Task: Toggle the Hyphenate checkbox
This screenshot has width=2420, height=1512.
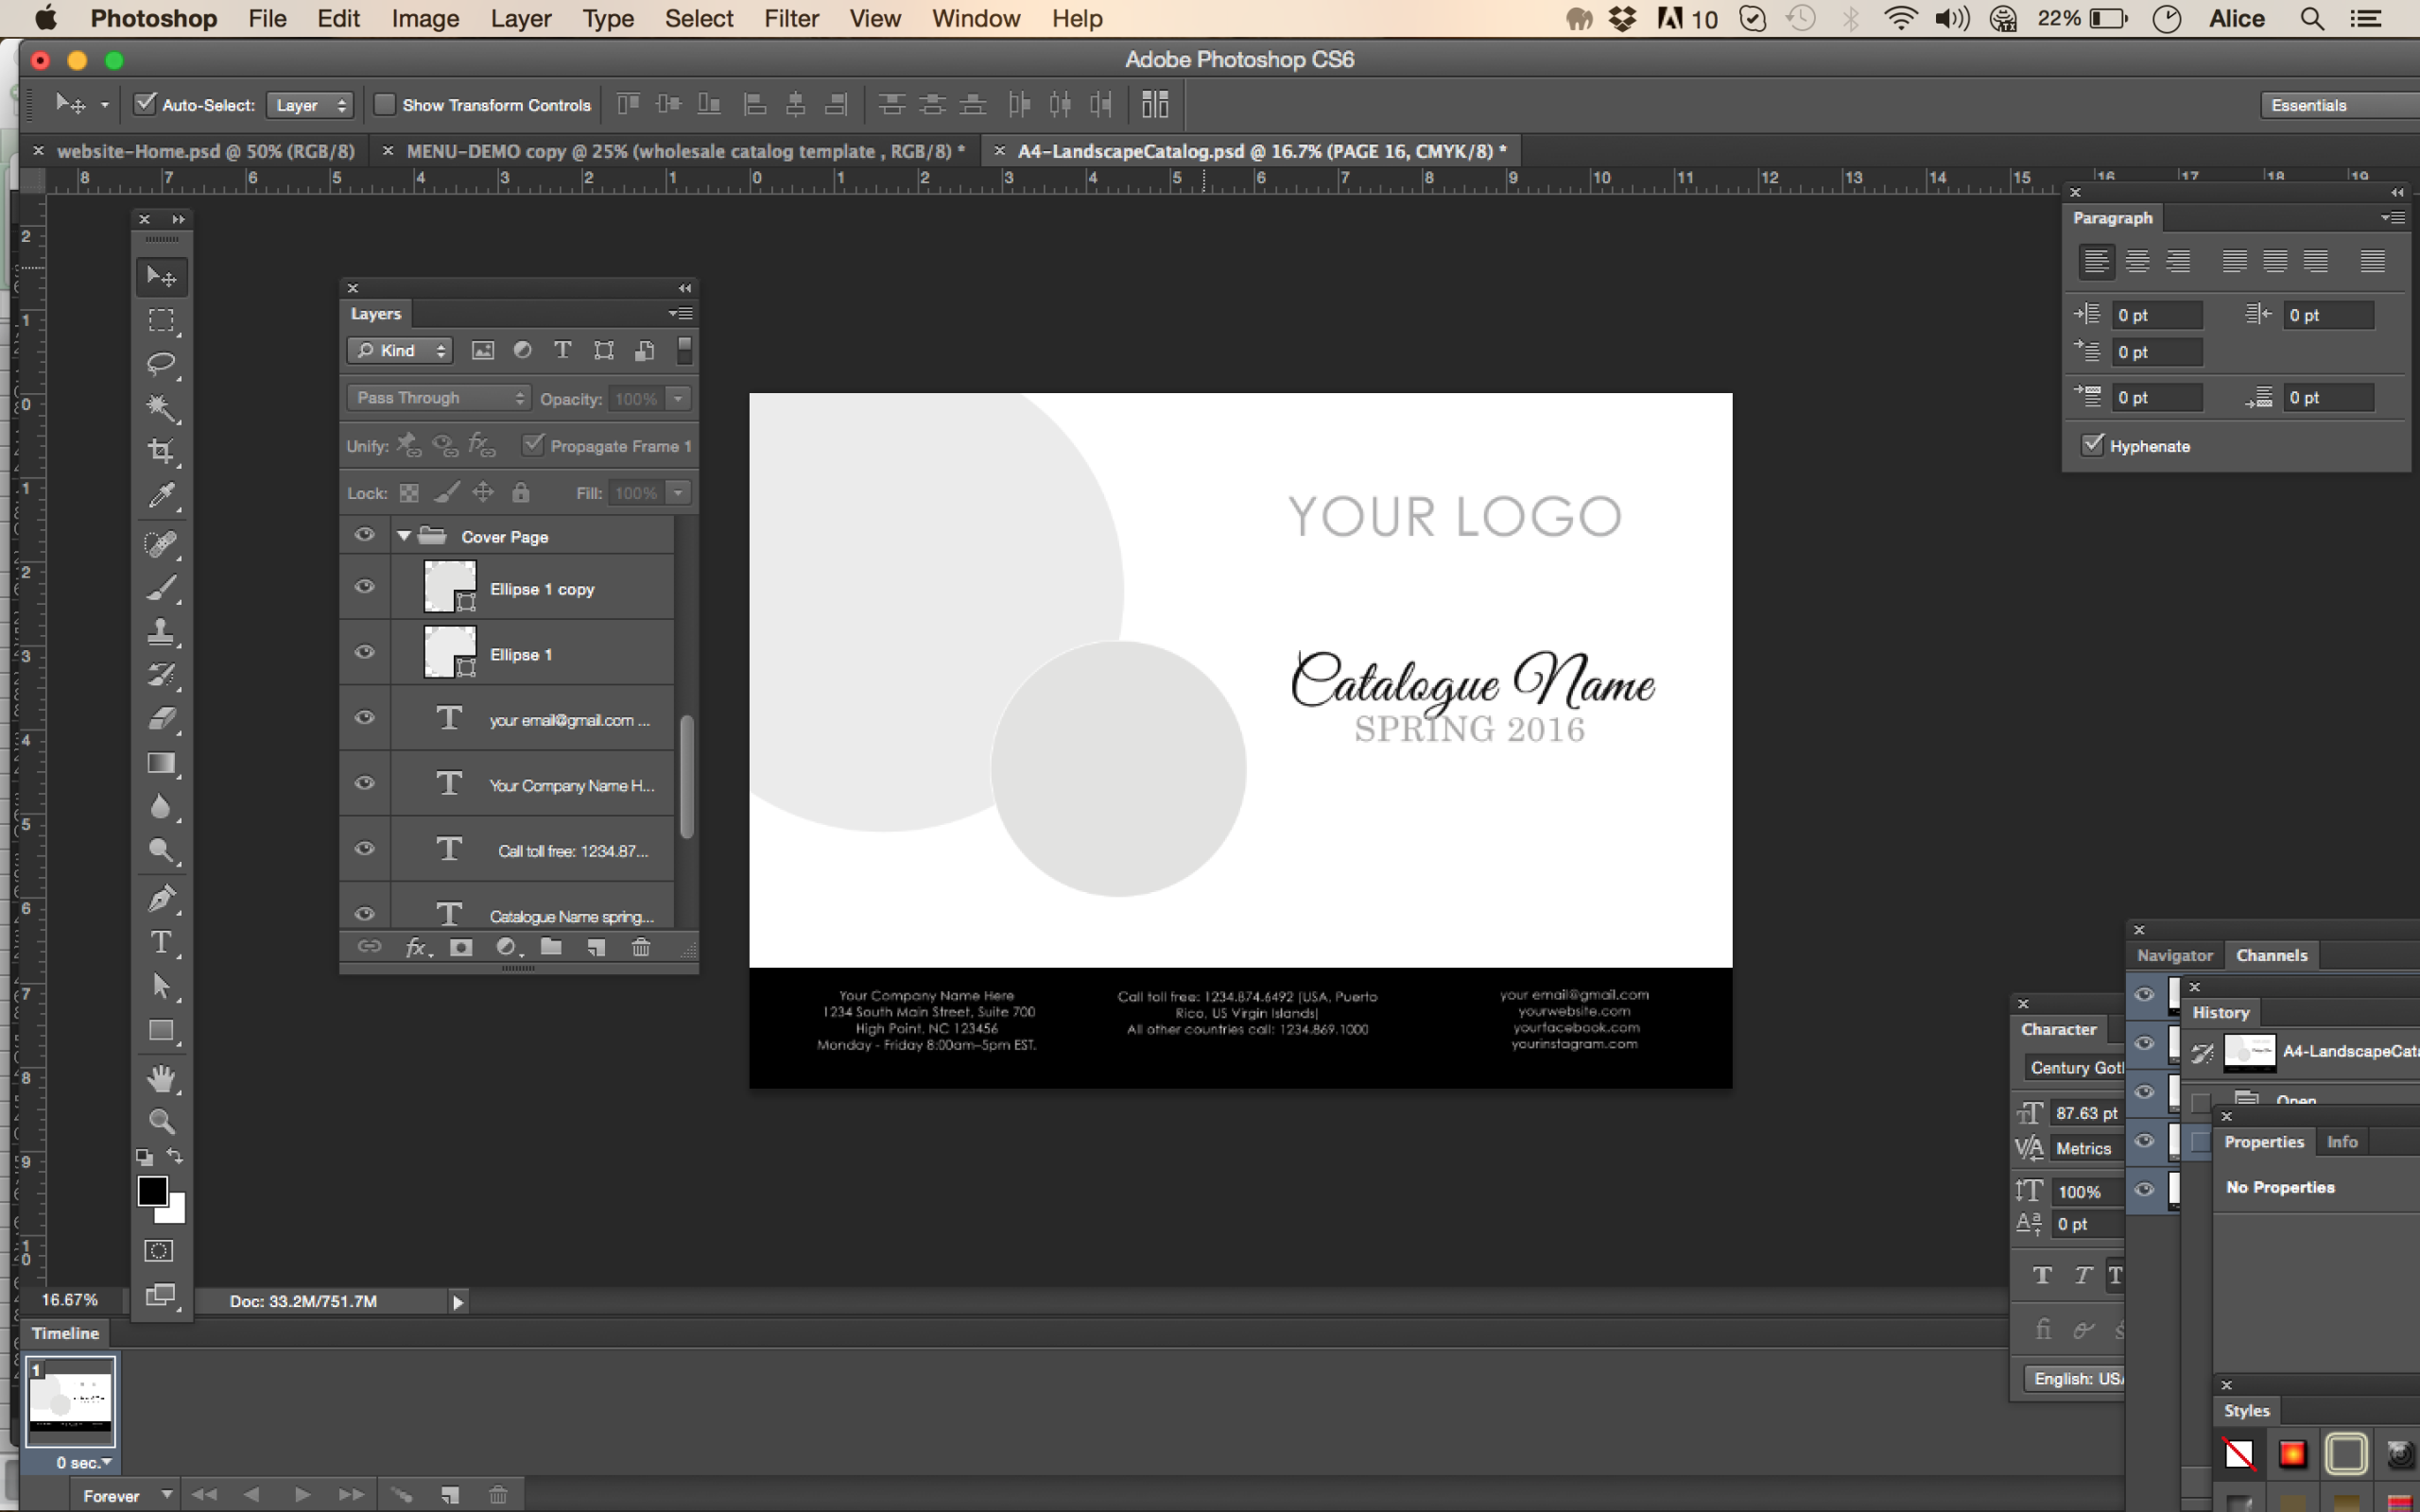Action: [2092, 445]
